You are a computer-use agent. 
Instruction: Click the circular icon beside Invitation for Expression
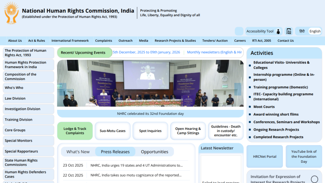click(x=314, y=179)
